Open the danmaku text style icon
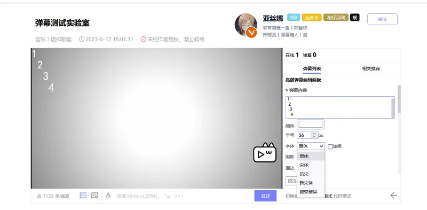The width and height of the screenshot is (427, 210). [x=108, y=196]
